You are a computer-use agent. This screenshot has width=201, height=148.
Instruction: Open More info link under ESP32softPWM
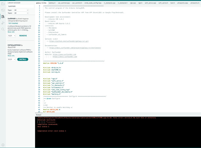(11, 56)
